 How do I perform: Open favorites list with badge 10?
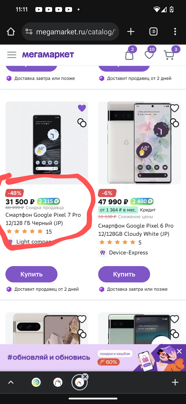[149, 55]
